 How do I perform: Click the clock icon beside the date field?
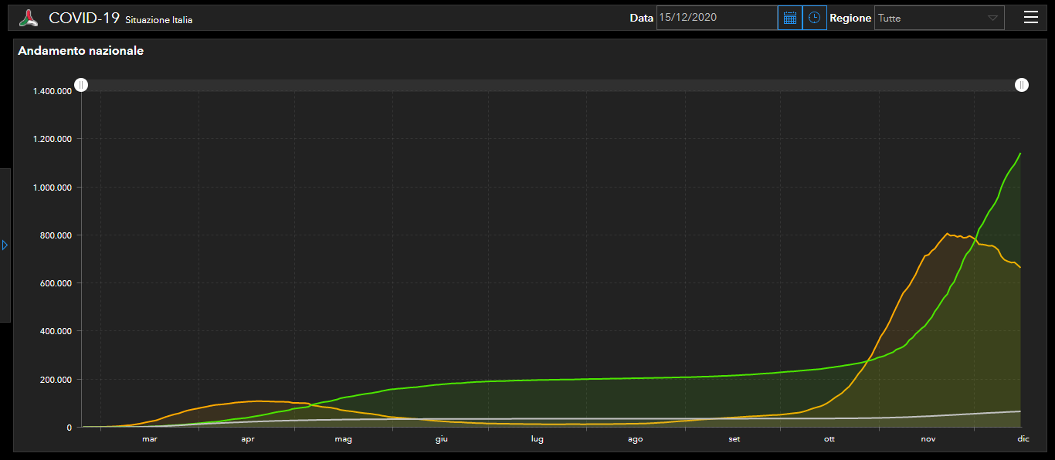click(x=814, y=18)
